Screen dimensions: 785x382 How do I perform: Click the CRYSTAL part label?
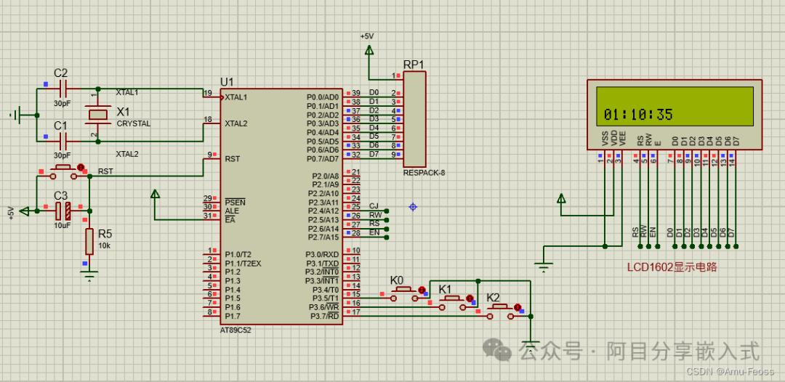point(134,124)
